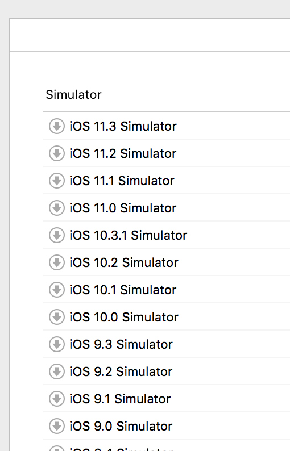The width and height of the screenshot is (290, 451).
Task: Click the download arrow for iOS 9.0 Simulator
Action: point(57,426)
